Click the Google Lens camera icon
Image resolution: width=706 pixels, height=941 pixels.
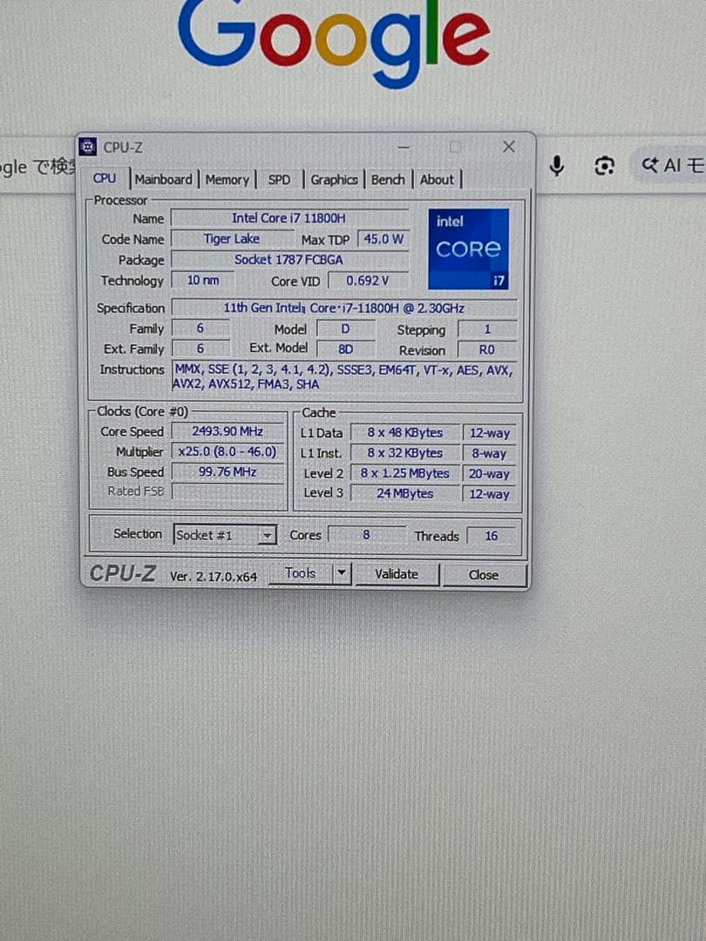click(603, 166)
